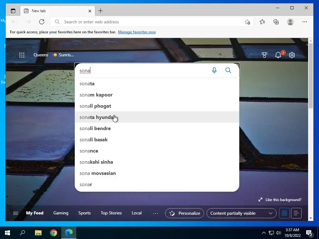Choose the sonance suggestion
Viewport: 319px width, 239px height.
pyautogui.click(x=157, y=151)
